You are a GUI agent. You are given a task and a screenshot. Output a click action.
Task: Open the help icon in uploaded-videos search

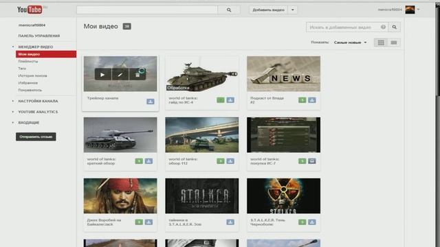[x=383, y=27]
